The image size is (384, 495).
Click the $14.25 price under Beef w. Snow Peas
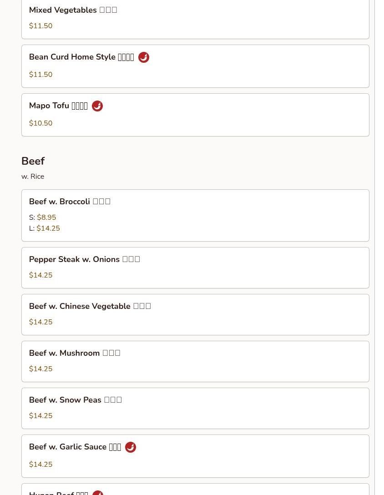click(40, 416)
